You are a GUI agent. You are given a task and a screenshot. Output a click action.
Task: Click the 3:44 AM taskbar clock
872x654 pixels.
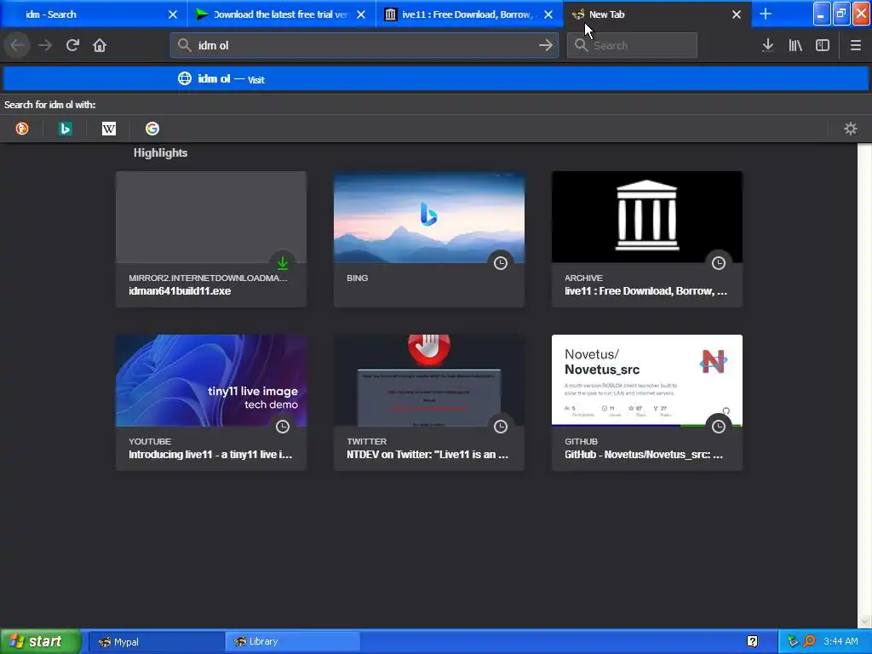click(840, 641)
